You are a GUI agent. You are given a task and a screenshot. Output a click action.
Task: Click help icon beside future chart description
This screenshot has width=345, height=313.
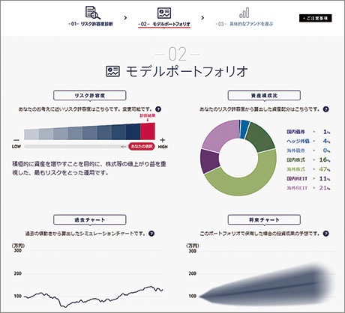coord(325,234)
